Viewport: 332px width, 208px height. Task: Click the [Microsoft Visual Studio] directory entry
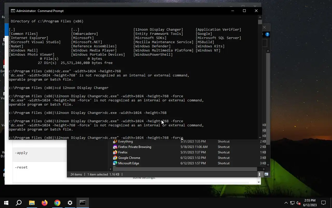pyautogui.click(x=35, y=42)
